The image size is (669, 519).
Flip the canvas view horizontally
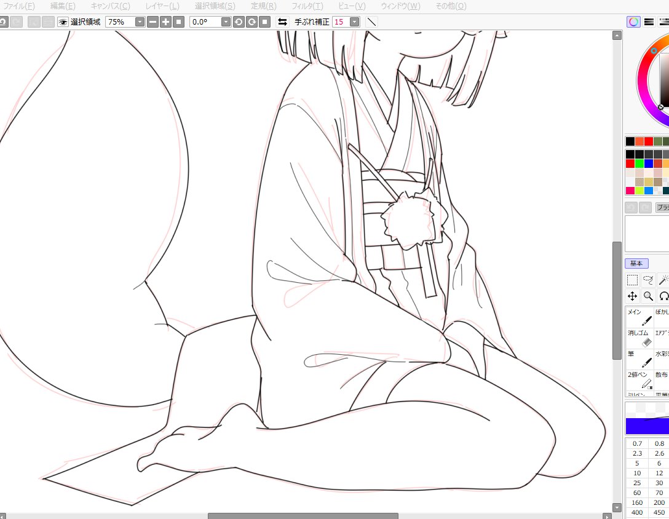(282, 22)
